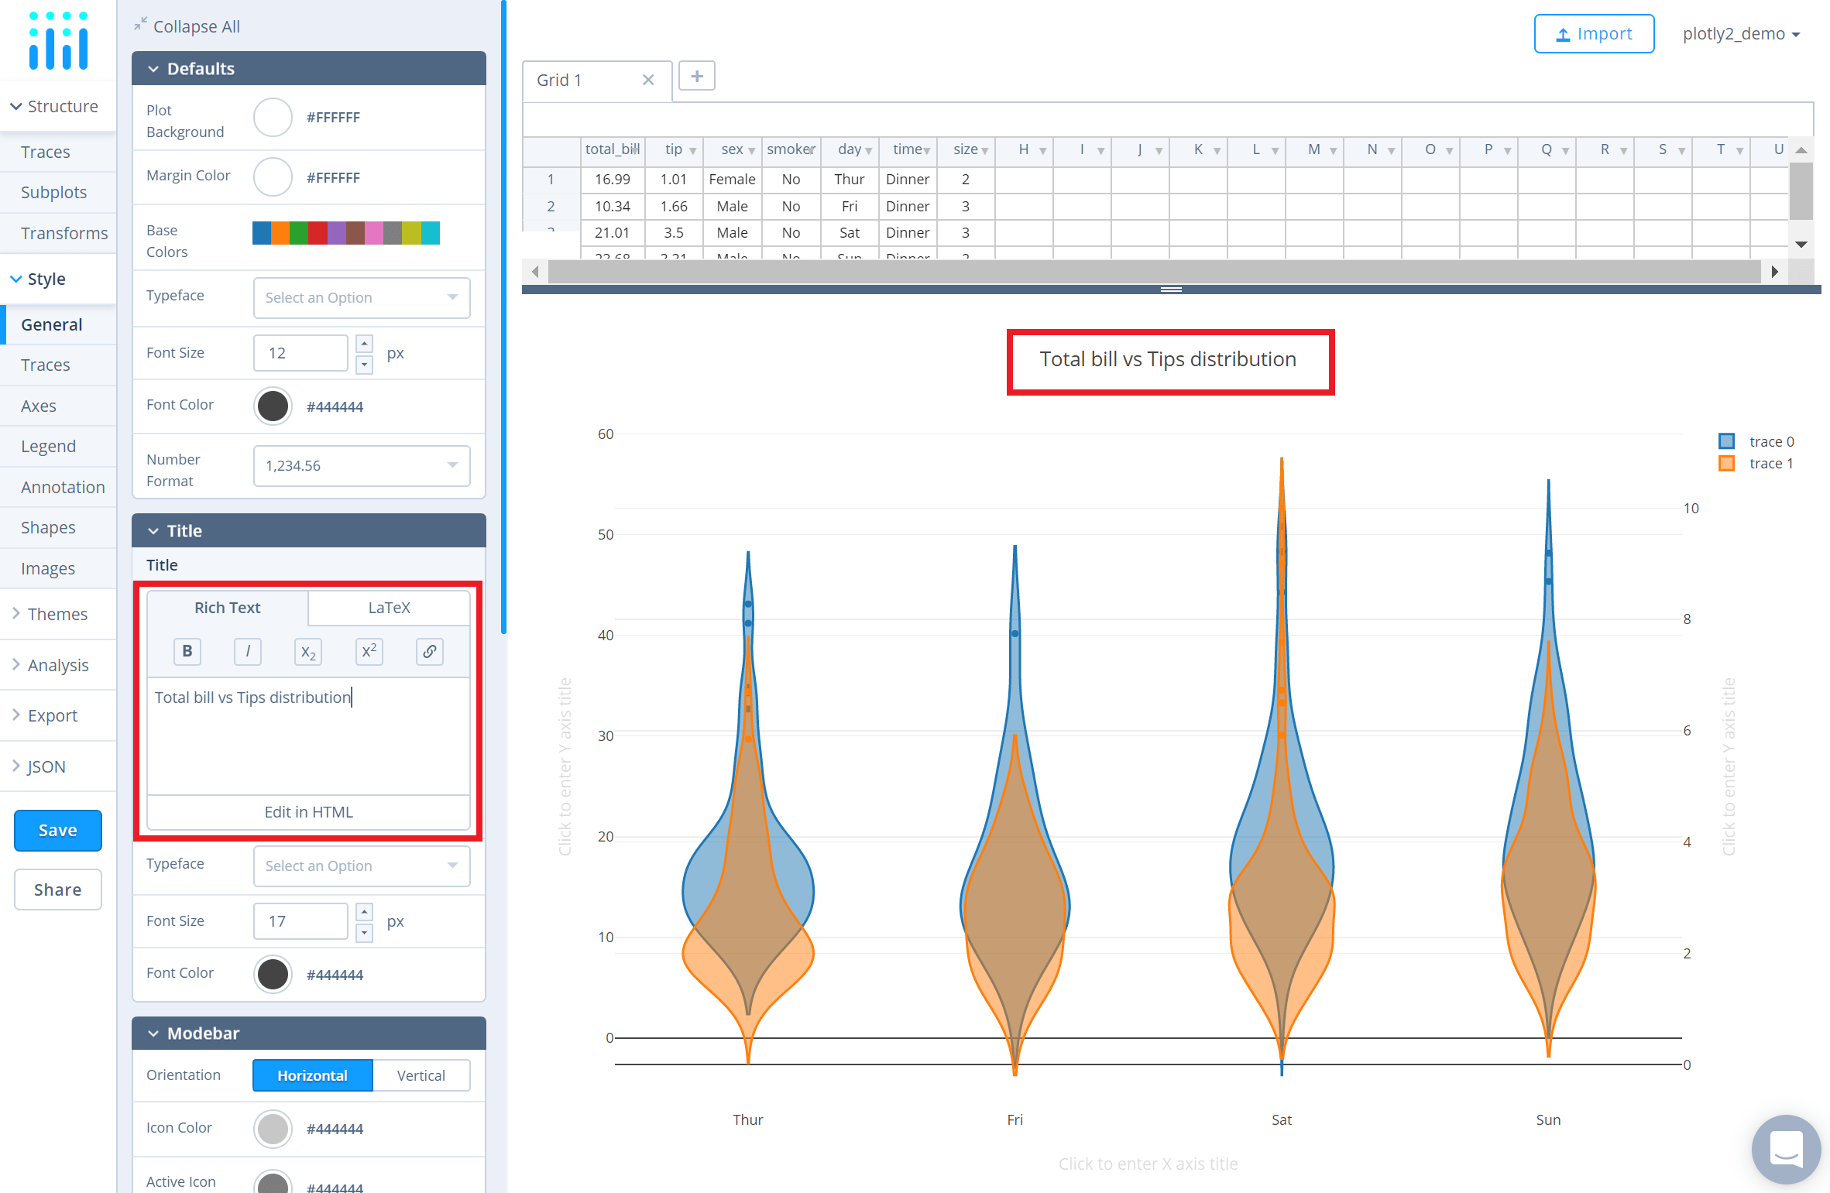The image size is (1830, 1193).
Task: Click the Collapse All icon
Action: click(140, 22)
